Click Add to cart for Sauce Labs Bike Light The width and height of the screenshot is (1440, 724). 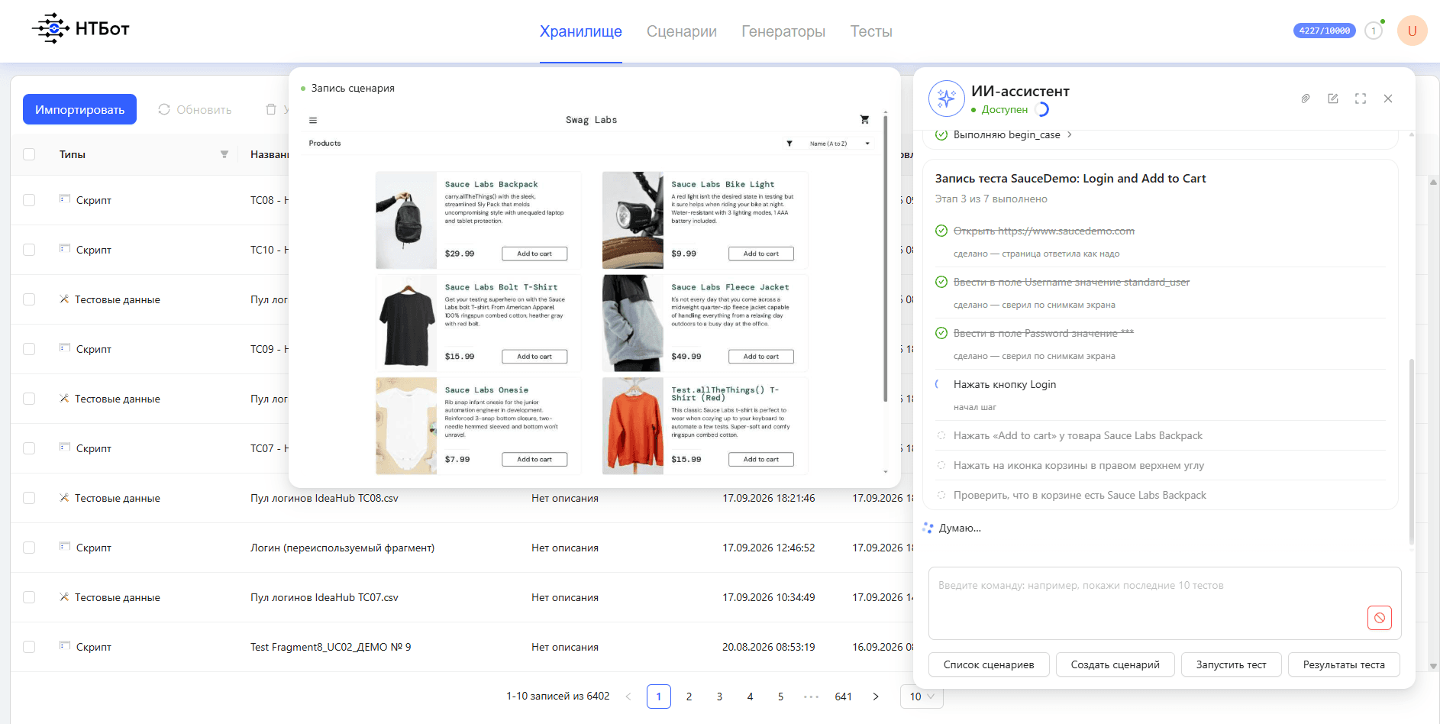(761, 254)
